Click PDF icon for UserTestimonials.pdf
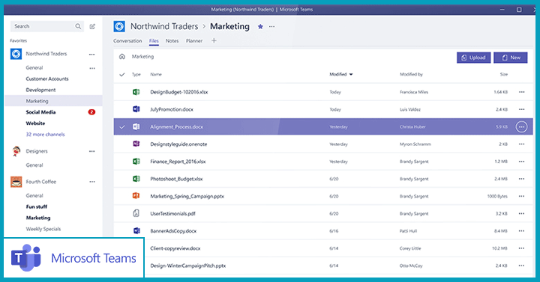The height and width of the screenshot is (282, 540). pos(136,213)
